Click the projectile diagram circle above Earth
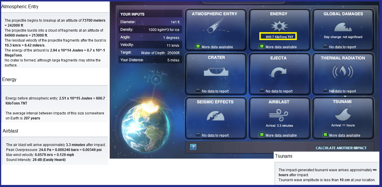Viewport: 382px width, 187px height. pos(156,80)
